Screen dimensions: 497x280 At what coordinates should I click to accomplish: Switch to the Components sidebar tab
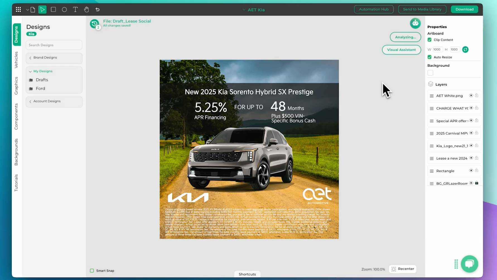[16, 117]
